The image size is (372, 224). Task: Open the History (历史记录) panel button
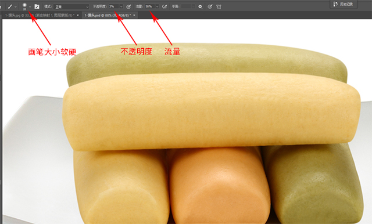tap(344, 4)
